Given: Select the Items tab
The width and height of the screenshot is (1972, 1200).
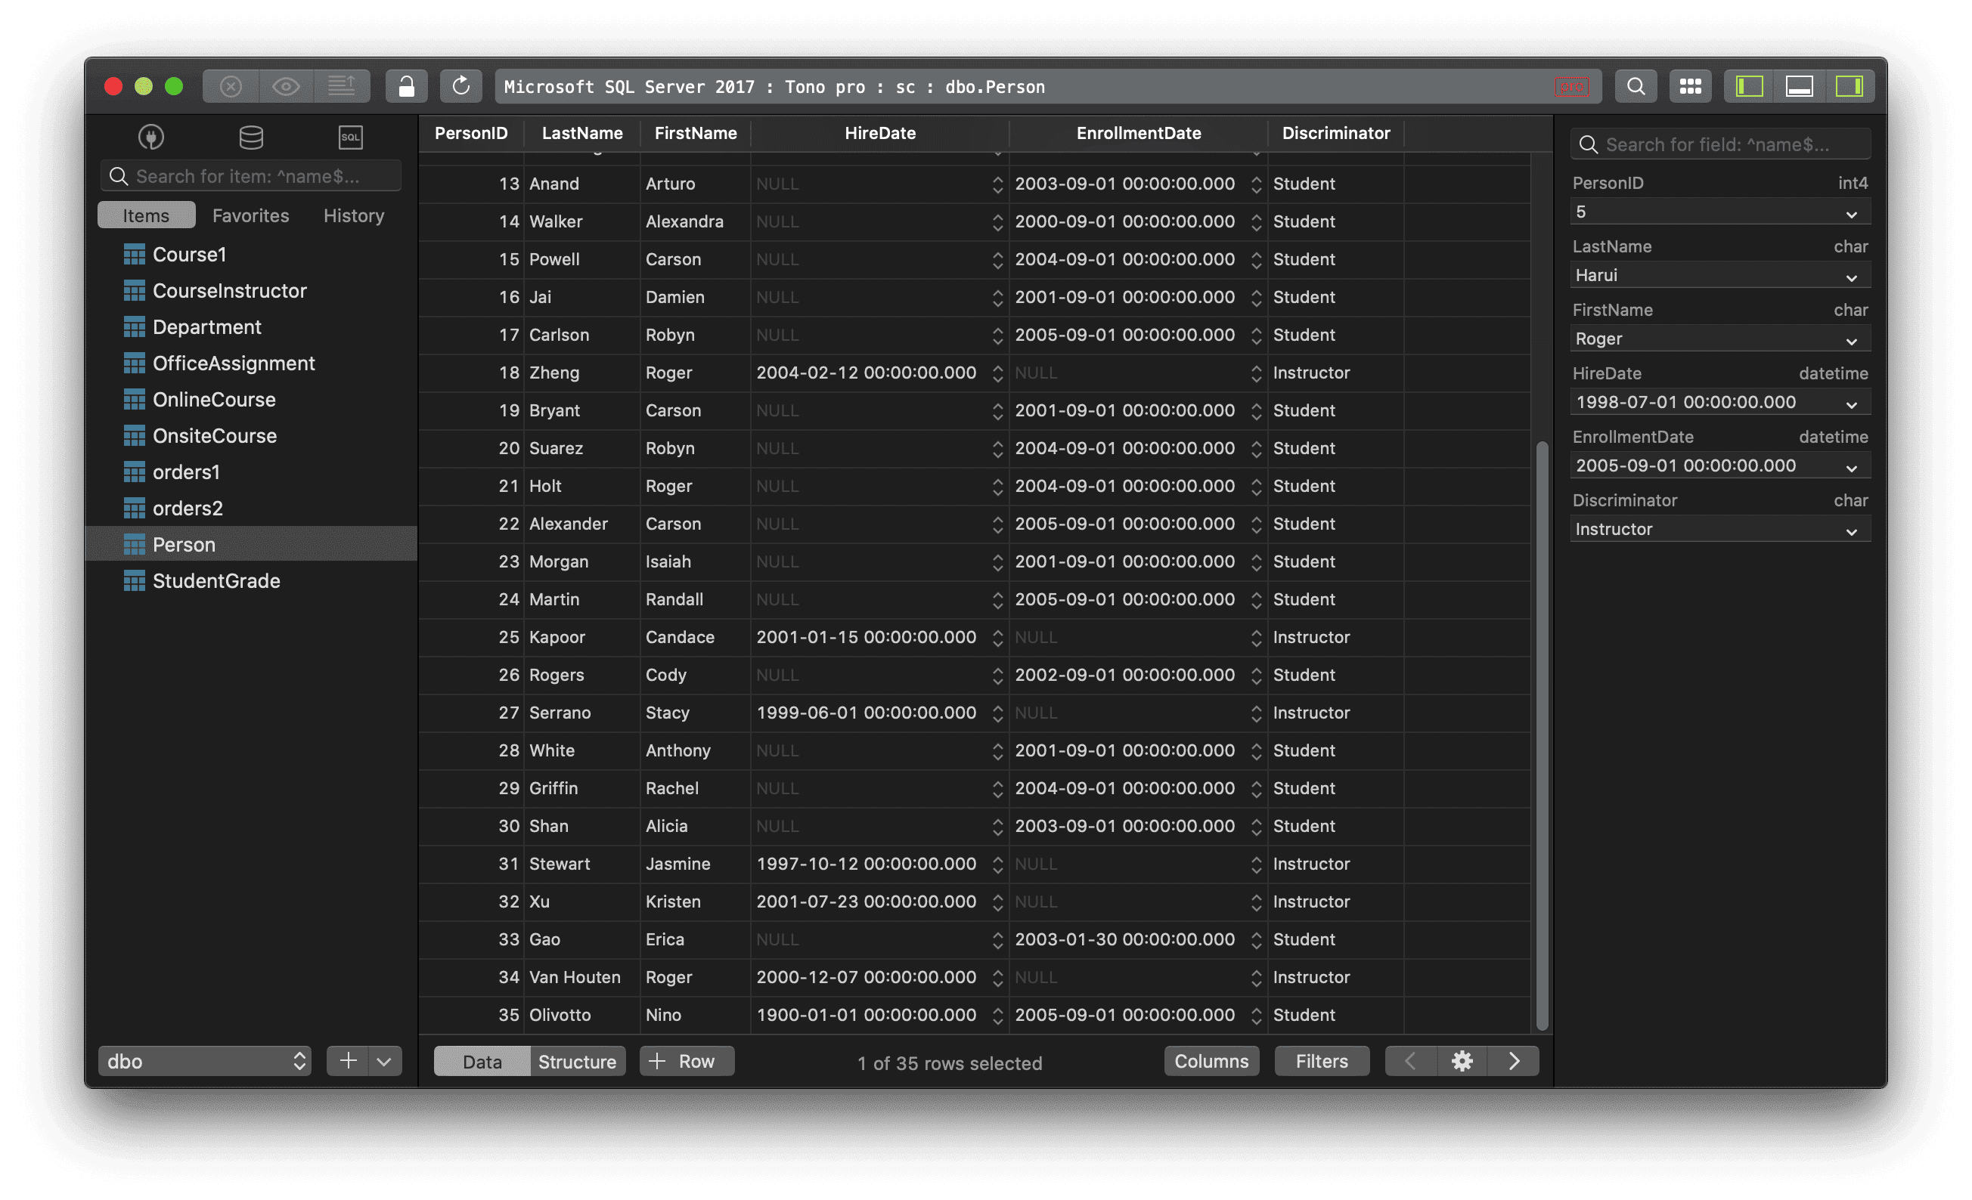Looking at the screenshot, I should [x=147, y=215].
